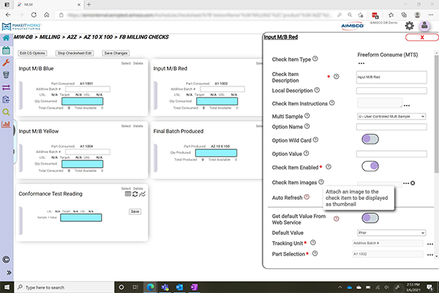The height and width of the screenshot is (293, 439).
Task: Click Qty Consumed box on Input M/B Blue
Action: click(82, 101)
